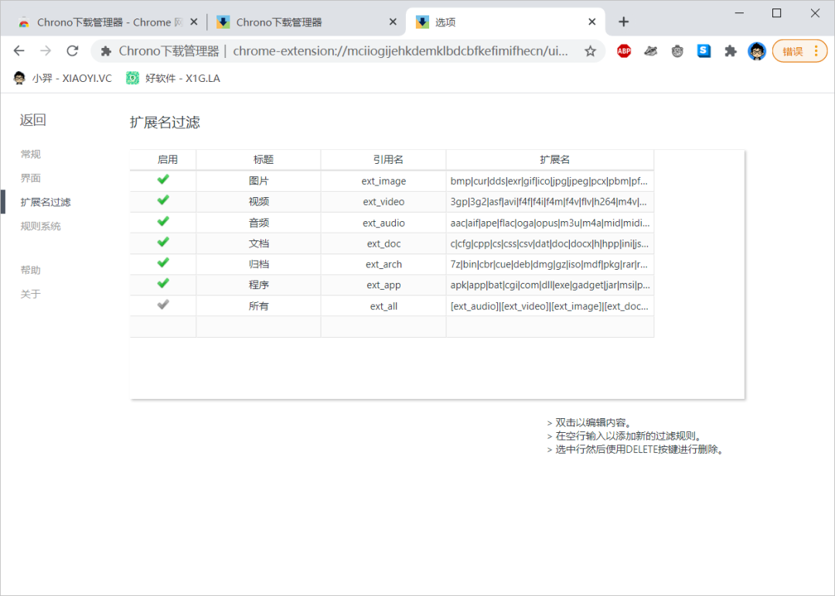Image resolution: width=835 pixels, height=596 pixels.
Task: Click the 7z|bin|cbr extensions cell
Action: 550,264
